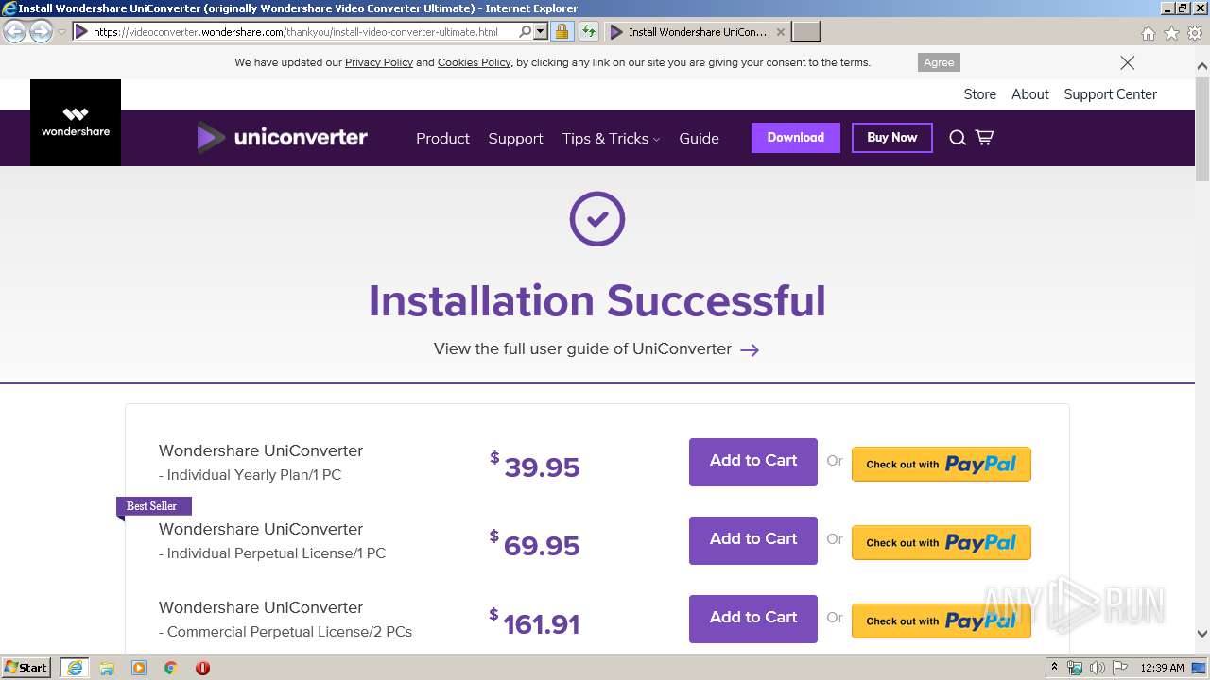The height and width of the screenshot is (680, 1210).
Task: Click the $69.95 price text
Action: pos(535,544)
